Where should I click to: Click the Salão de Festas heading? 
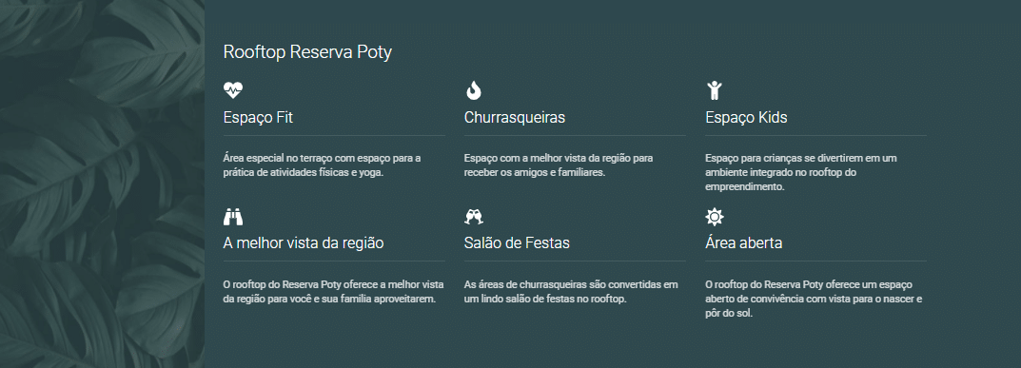click(517, 243)
